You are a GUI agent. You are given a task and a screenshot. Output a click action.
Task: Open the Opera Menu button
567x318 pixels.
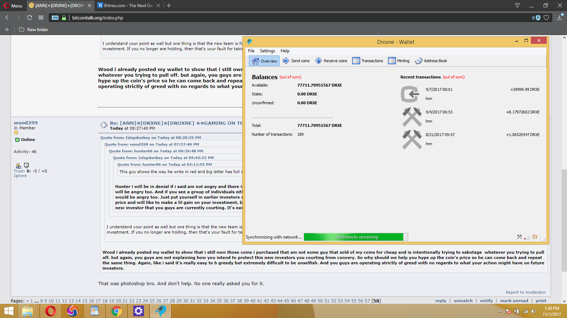tap(13, 6)
